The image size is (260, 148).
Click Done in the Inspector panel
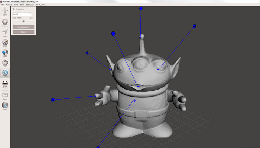click(23, 32)
